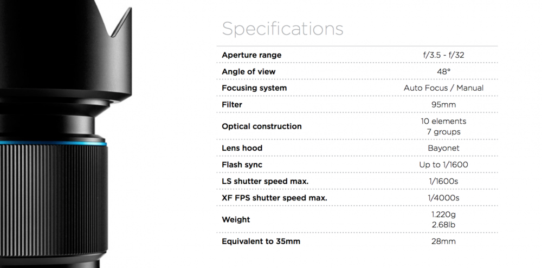
Task: Select the Optical construction label
Action: [x=262, y=126]
